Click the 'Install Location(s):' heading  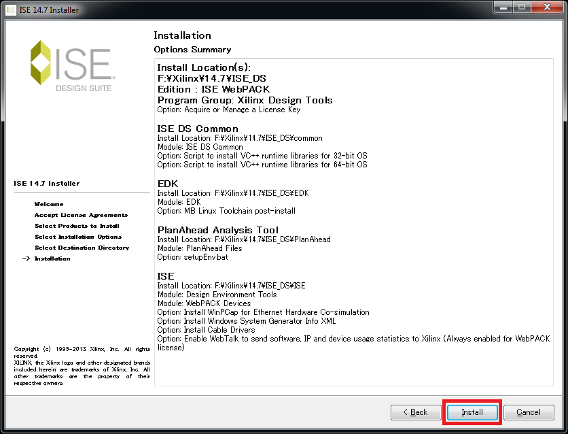pos(204,67)
